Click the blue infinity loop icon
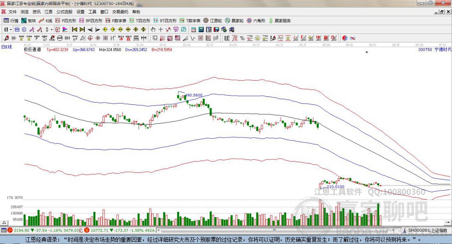 (x=352, y=38)
